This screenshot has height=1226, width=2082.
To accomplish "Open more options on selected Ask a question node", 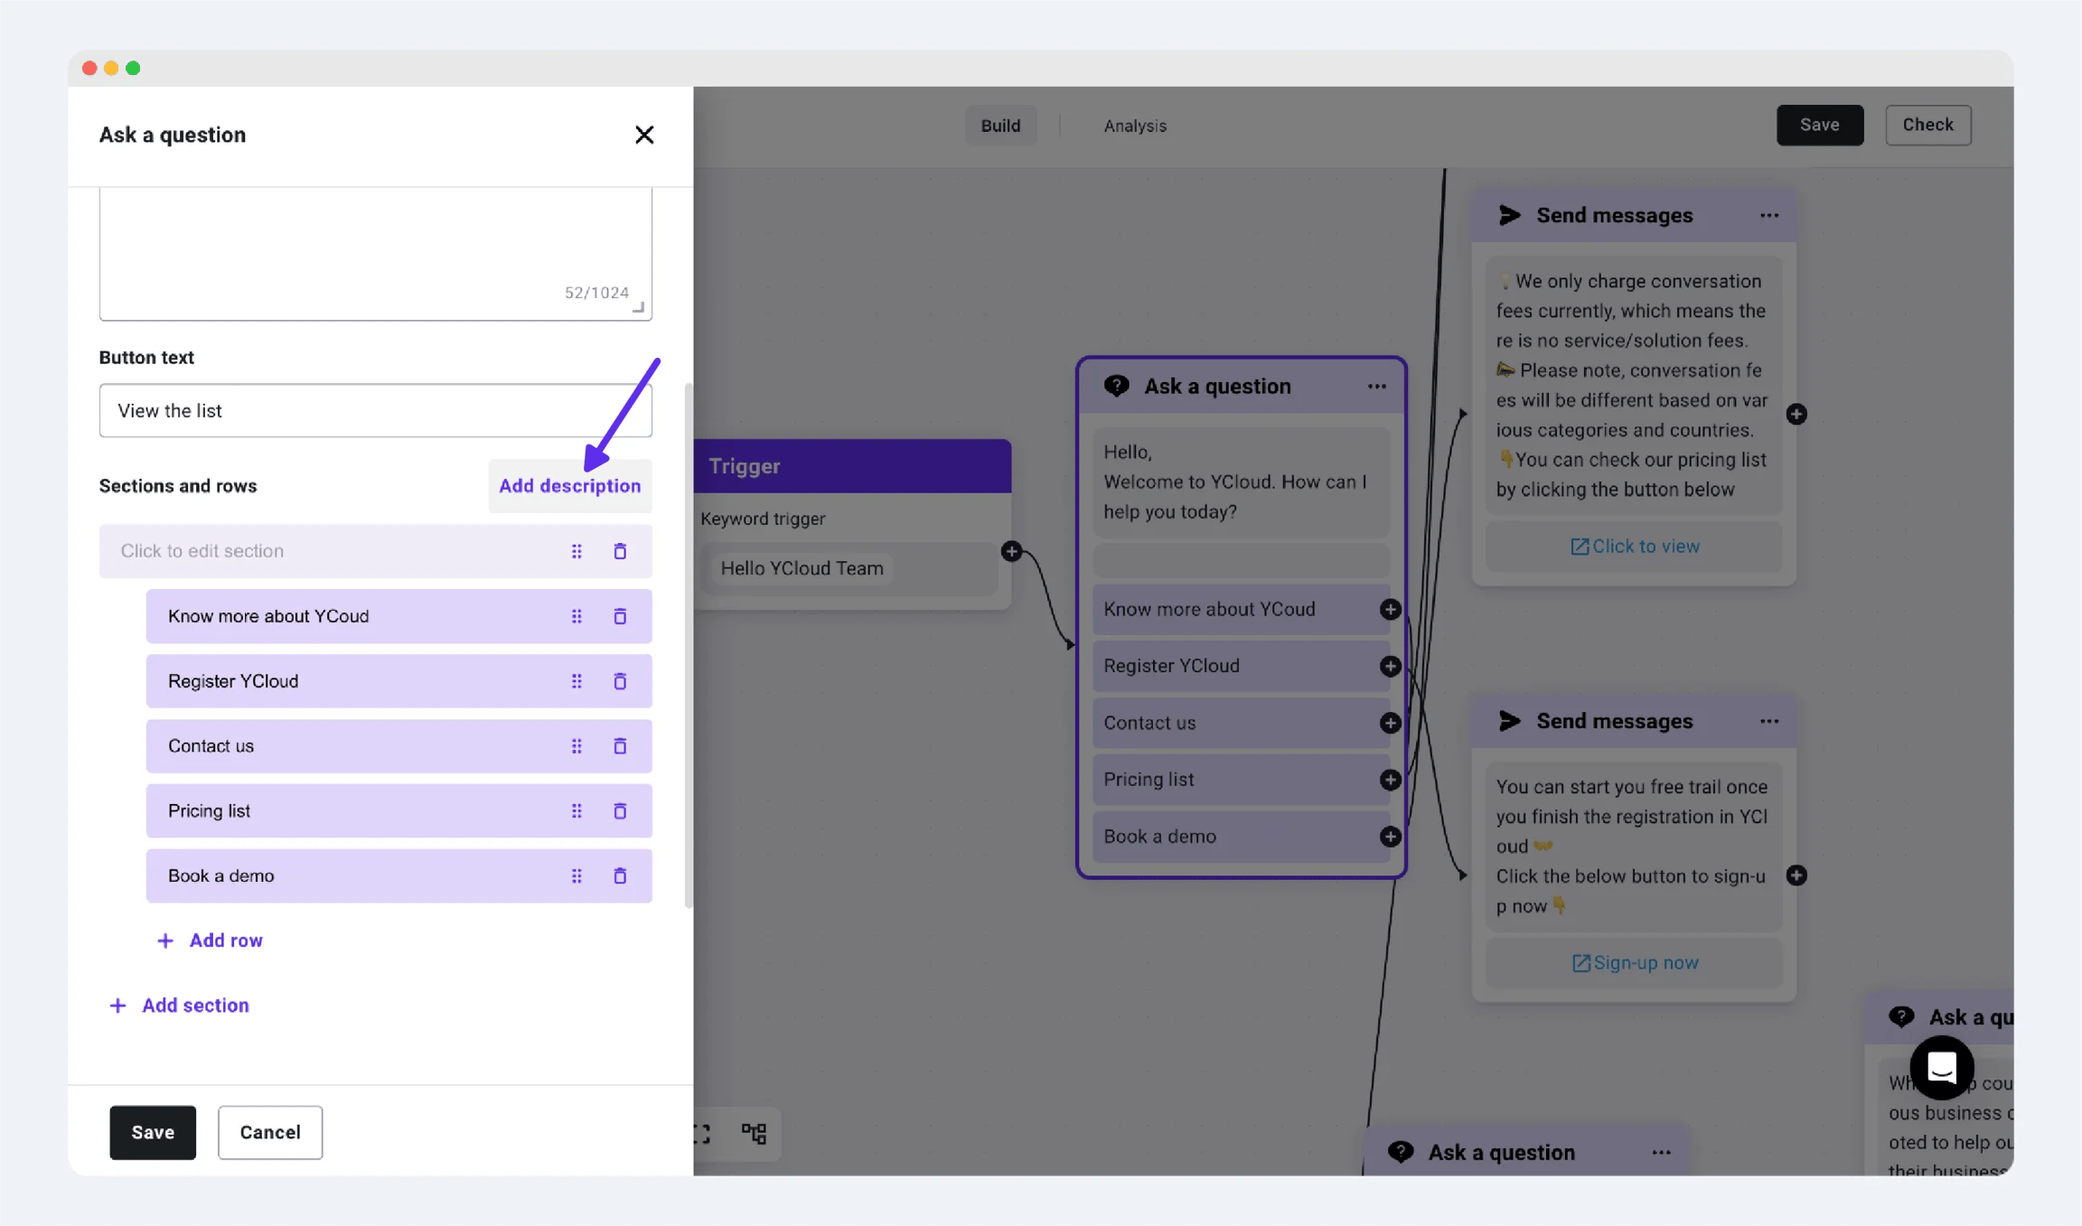I will click(x=1376, y=387).
